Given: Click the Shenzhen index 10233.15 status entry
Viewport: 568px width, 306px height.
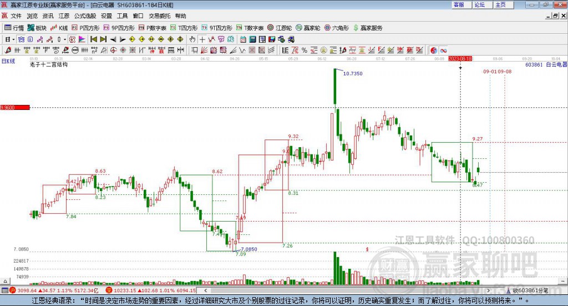Looking at the screenshot, I should click(x=151, y=290).
